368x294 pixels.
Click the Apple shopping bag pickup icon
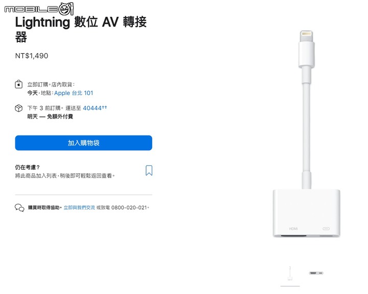[x=19, y=84]
